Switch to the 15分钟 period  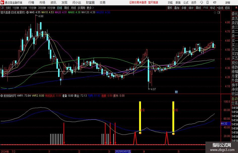coord(32,8)
